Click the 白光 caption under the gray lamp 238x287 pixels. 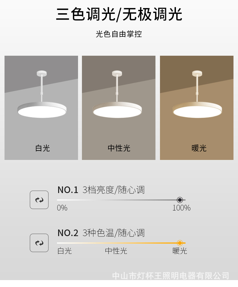(x=42, y=148)
